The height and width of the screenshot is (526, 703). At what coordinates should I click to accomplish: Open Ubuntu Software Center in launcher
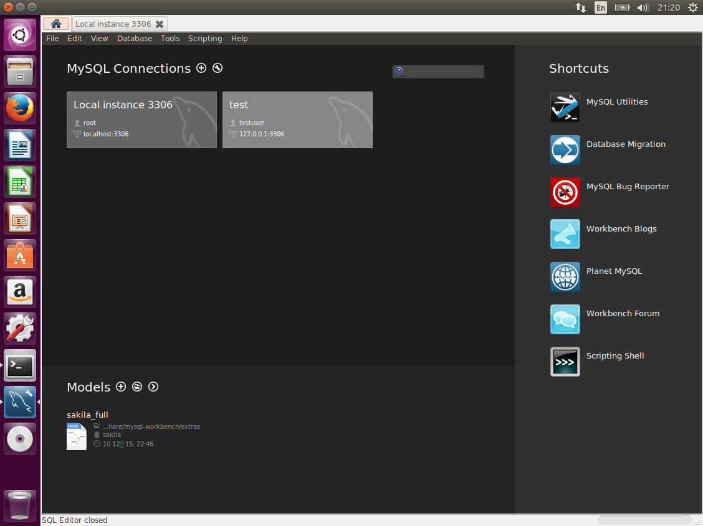point(20,255)
